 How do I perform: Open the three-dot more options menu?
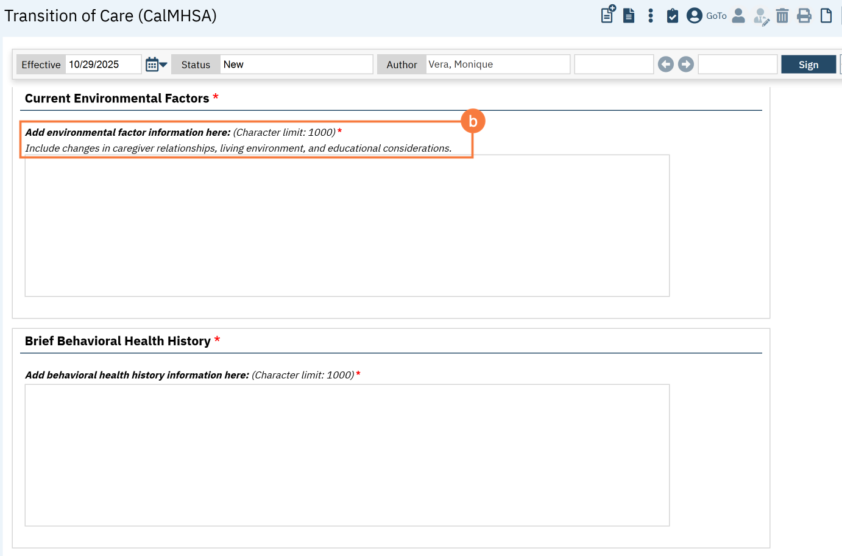(x=651, y=15)
